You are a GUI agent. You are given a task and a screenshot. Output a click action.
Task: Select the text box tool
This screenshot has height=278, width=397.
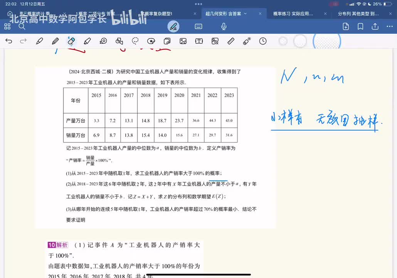(x=199, y=41)
